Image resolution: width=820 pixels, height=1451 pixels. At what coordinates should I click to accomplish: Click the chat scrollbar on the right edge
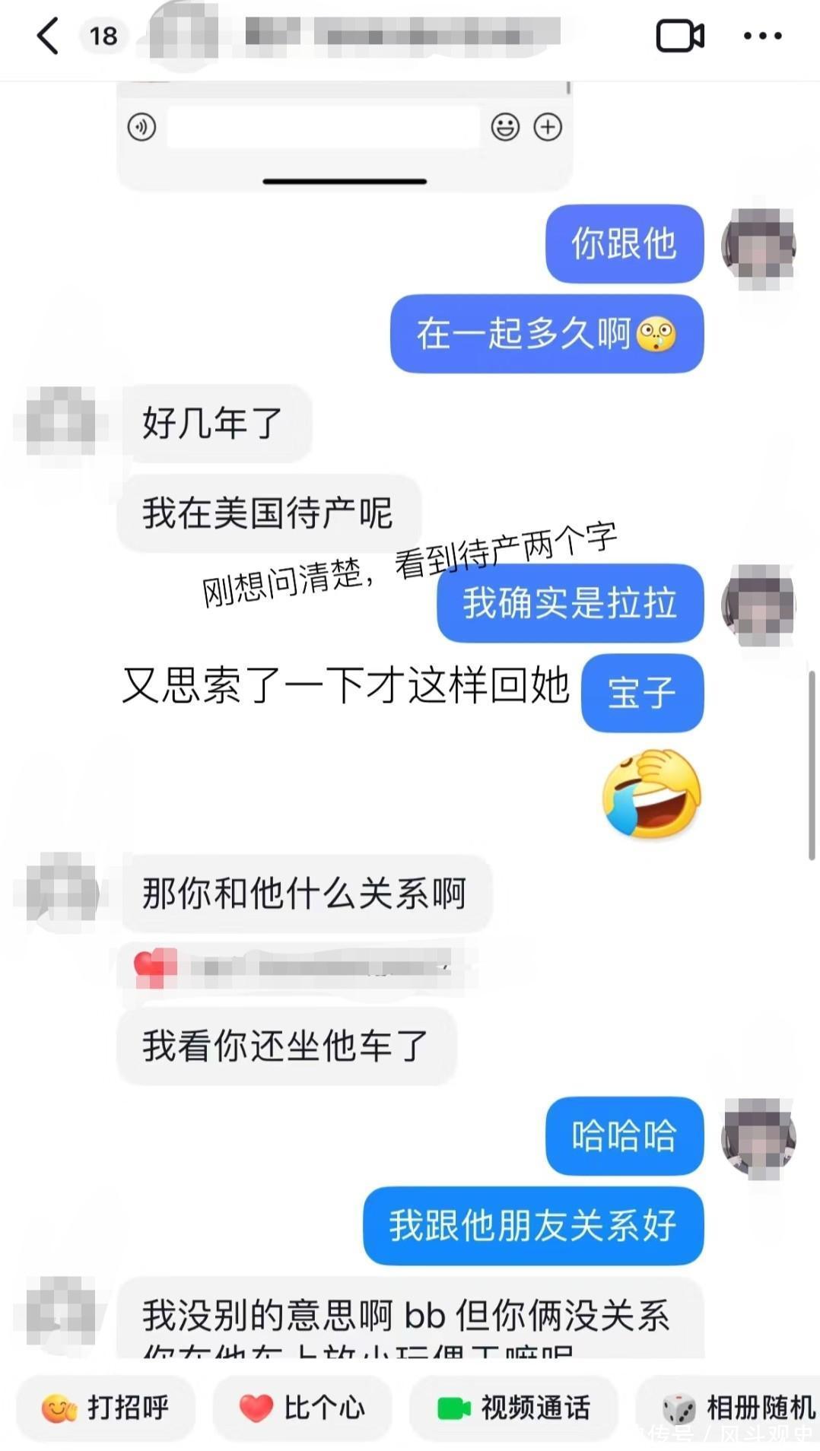click(x=812, y=765)
